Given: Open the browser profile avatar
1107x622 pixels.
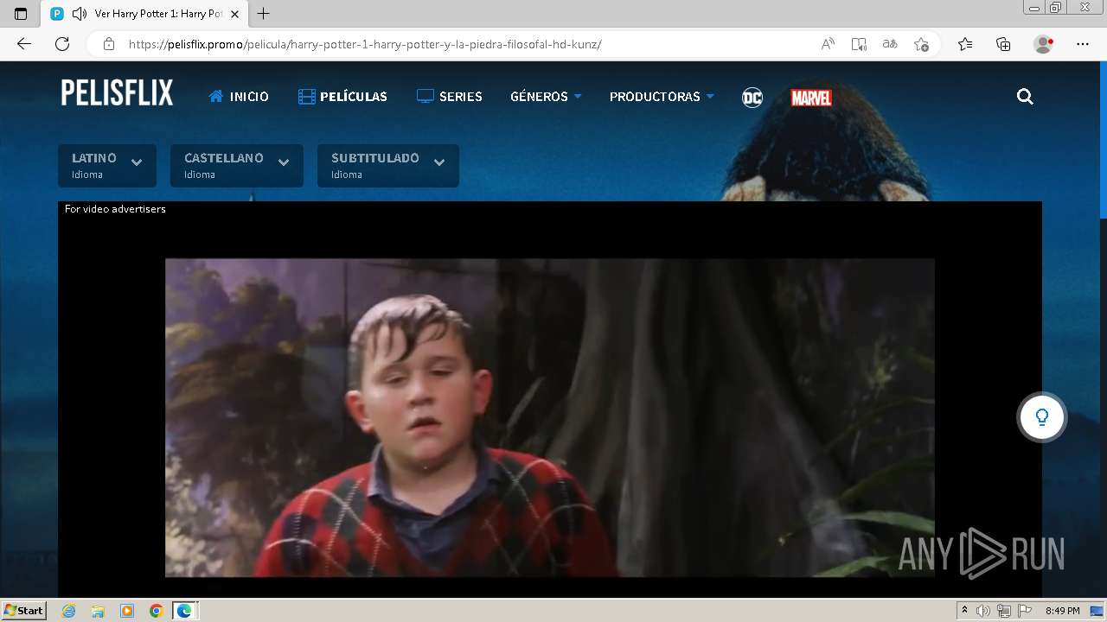Looking at the screenshot, I should pyautogui.click(x=1044, y=44).
